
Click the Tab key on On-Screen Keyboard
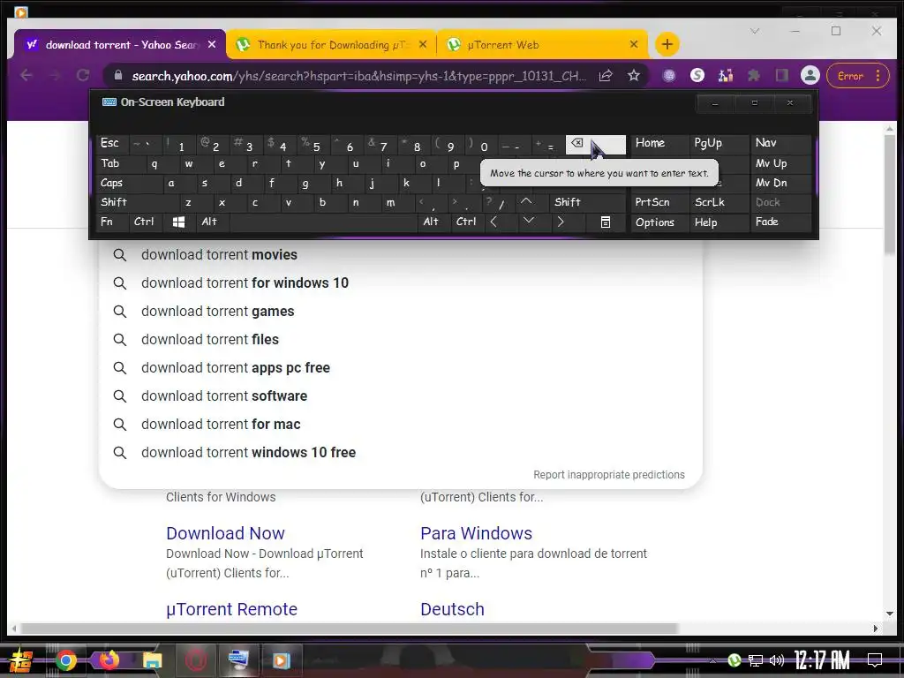120,163
